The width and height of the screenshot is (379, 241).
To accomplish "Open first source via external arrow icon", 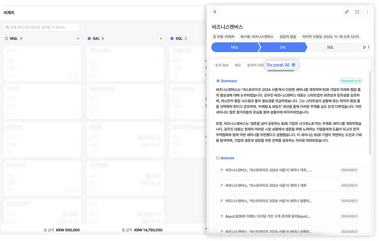I will pos(221,170).
